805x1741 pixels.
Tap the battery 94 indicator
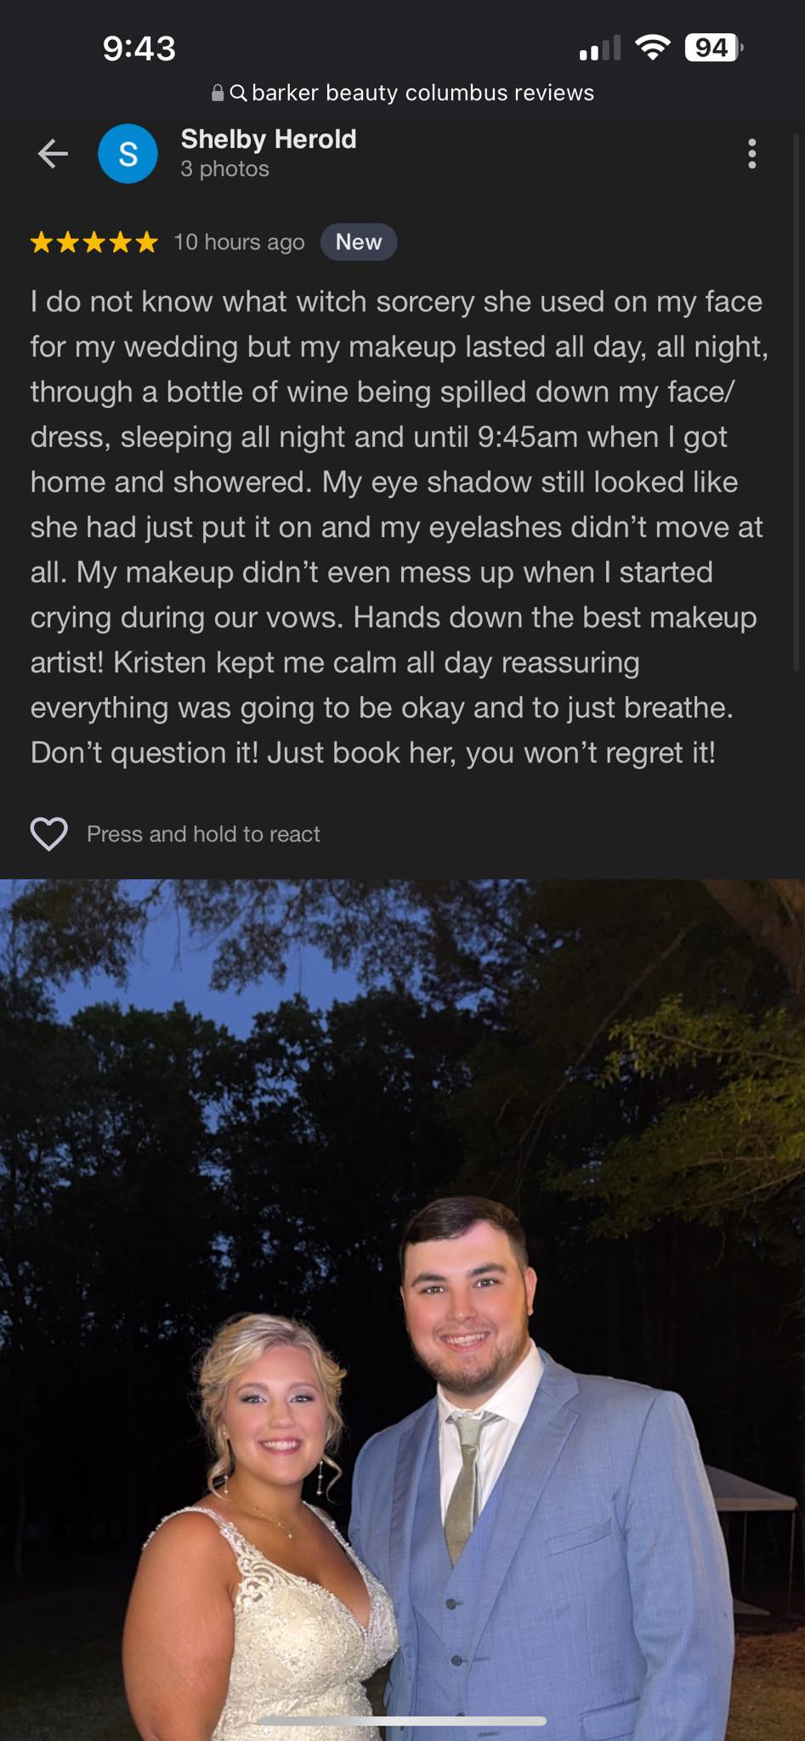tap(714, 48)
